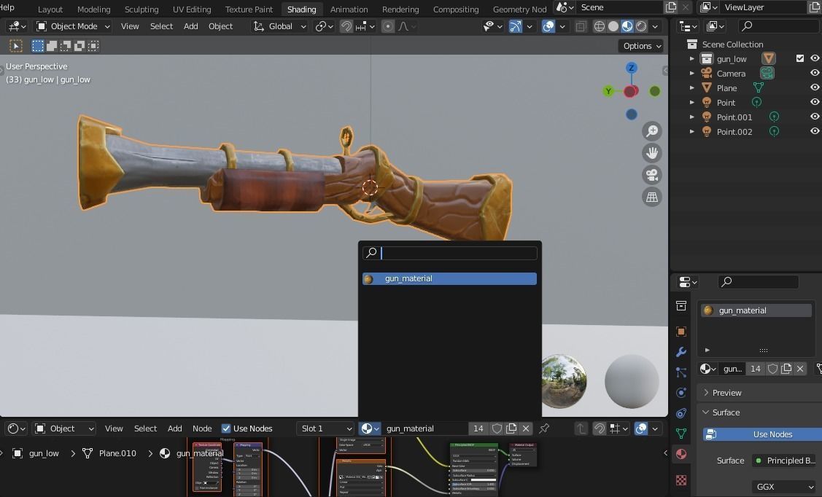822x497 pixels.
Task: Click new material copy icon in properties
Action: click(x=786, y=369)
